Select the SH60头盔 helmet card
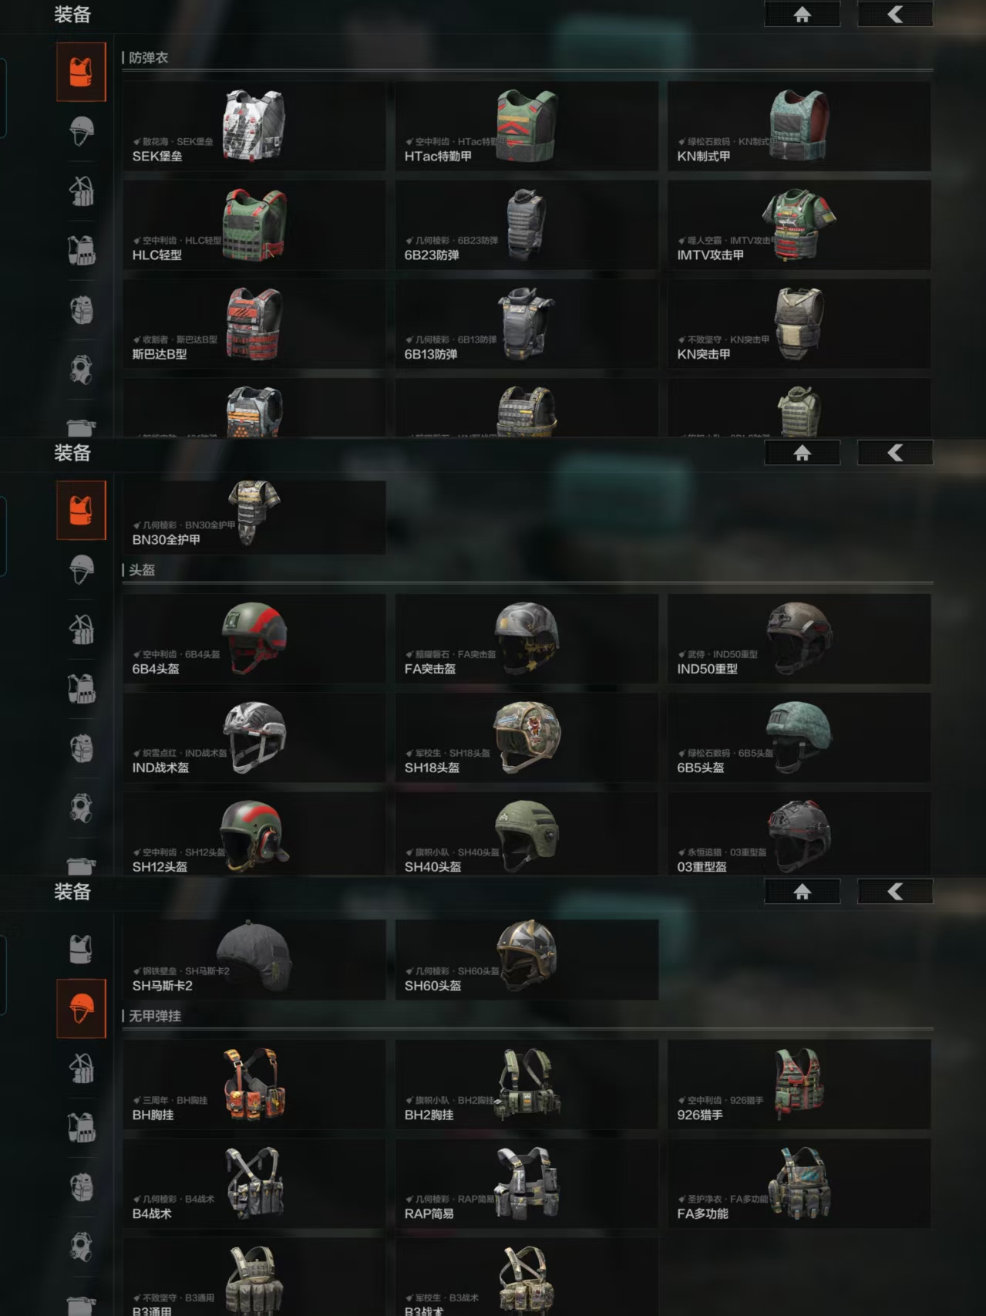The height and width of the screenshot is (1316, 986). (527, 960)
